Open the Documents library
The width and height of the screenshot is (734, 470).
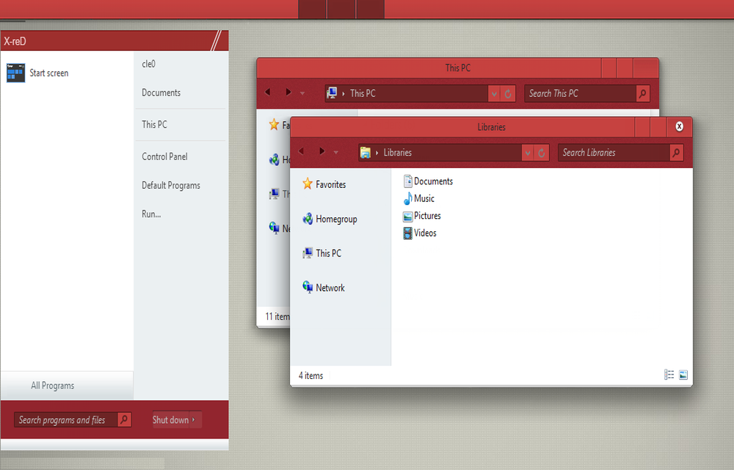[x=433, y=181]
